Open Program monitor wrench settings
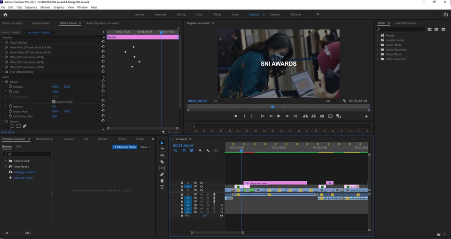Image resolution: width=451 pixels, height=239 pixels. (x=344, y=101)
